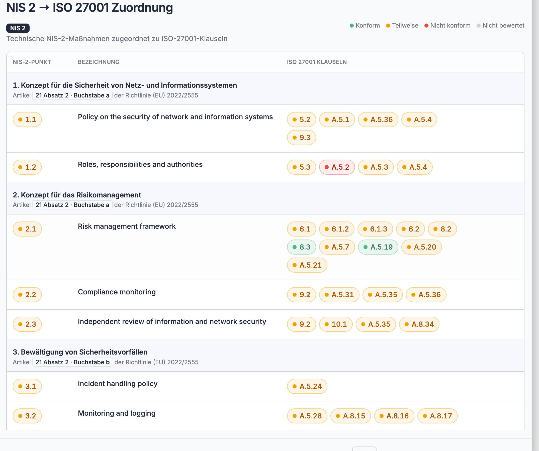Screen dimensions: 539x451
Task: Select clause 10.1 chip
Action: pos(336,324)
